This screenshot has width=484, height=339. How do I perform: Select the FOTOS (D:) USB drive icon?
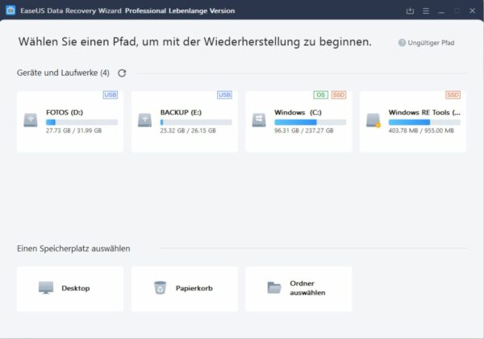tap(31, 120)
